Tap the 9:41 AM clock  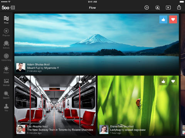click(x=92, y=2)
